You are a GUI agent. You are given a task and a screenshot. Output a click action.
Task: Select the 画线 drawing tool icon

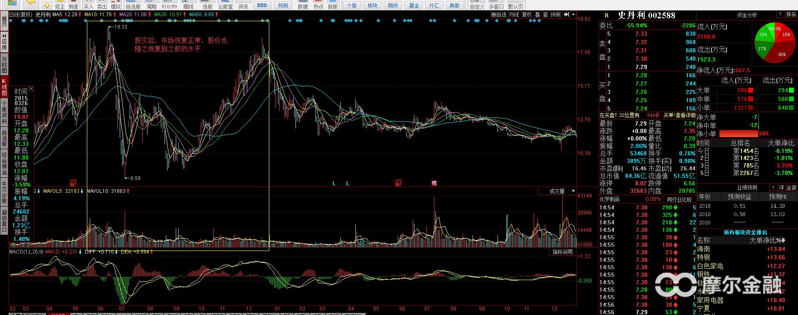[189, 5]
